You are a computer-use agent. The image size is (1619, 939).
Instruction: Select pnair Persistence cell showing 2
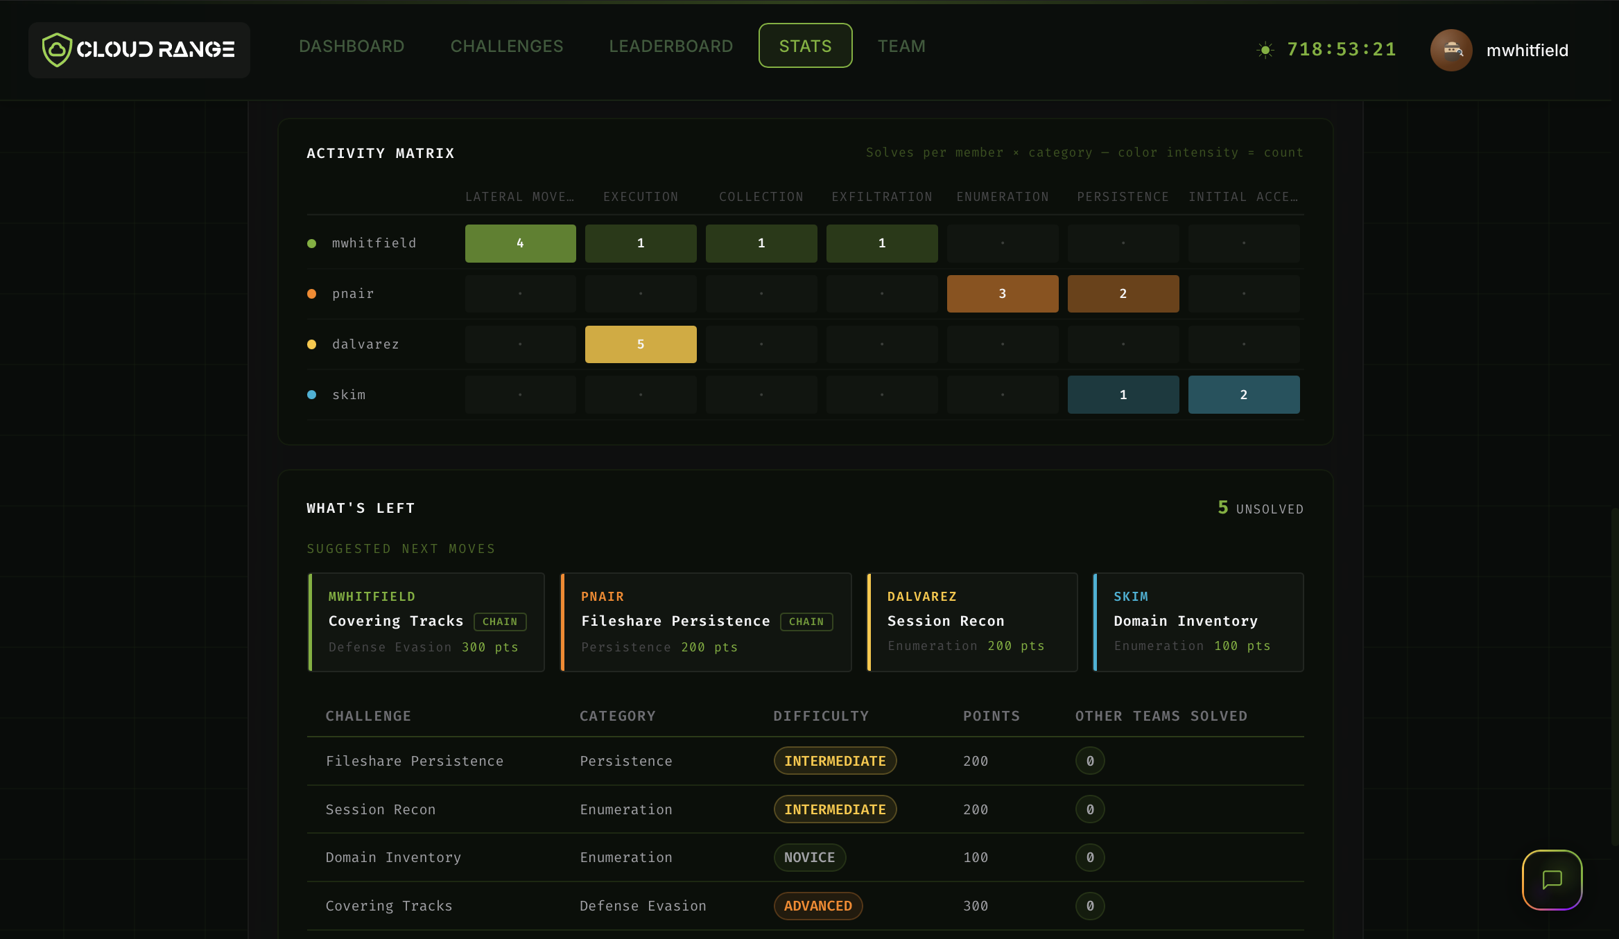point(1123,294)
